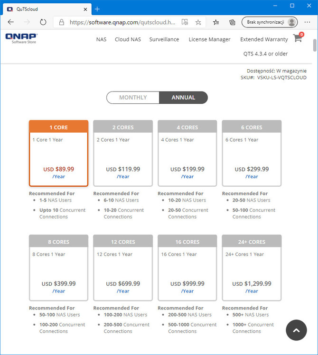Click the 100-200 NAS Users text
The height and width of the screenshot is (355, 318).
tap(125, 315)
